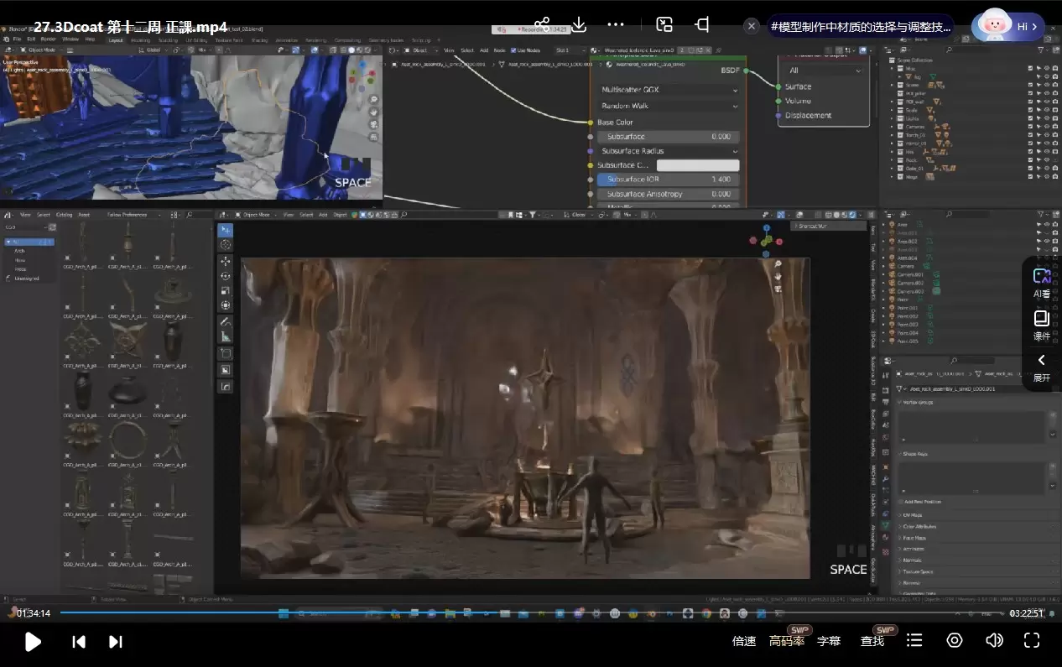Expand the Normals panel in properties
This screenshot has height=667, width=1062.
(912, 560)
